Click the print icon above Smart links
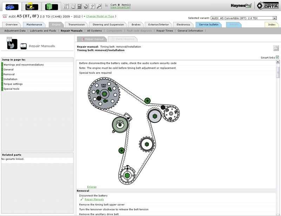The height and width of the screenshot is (216, 281). point(276,48)
